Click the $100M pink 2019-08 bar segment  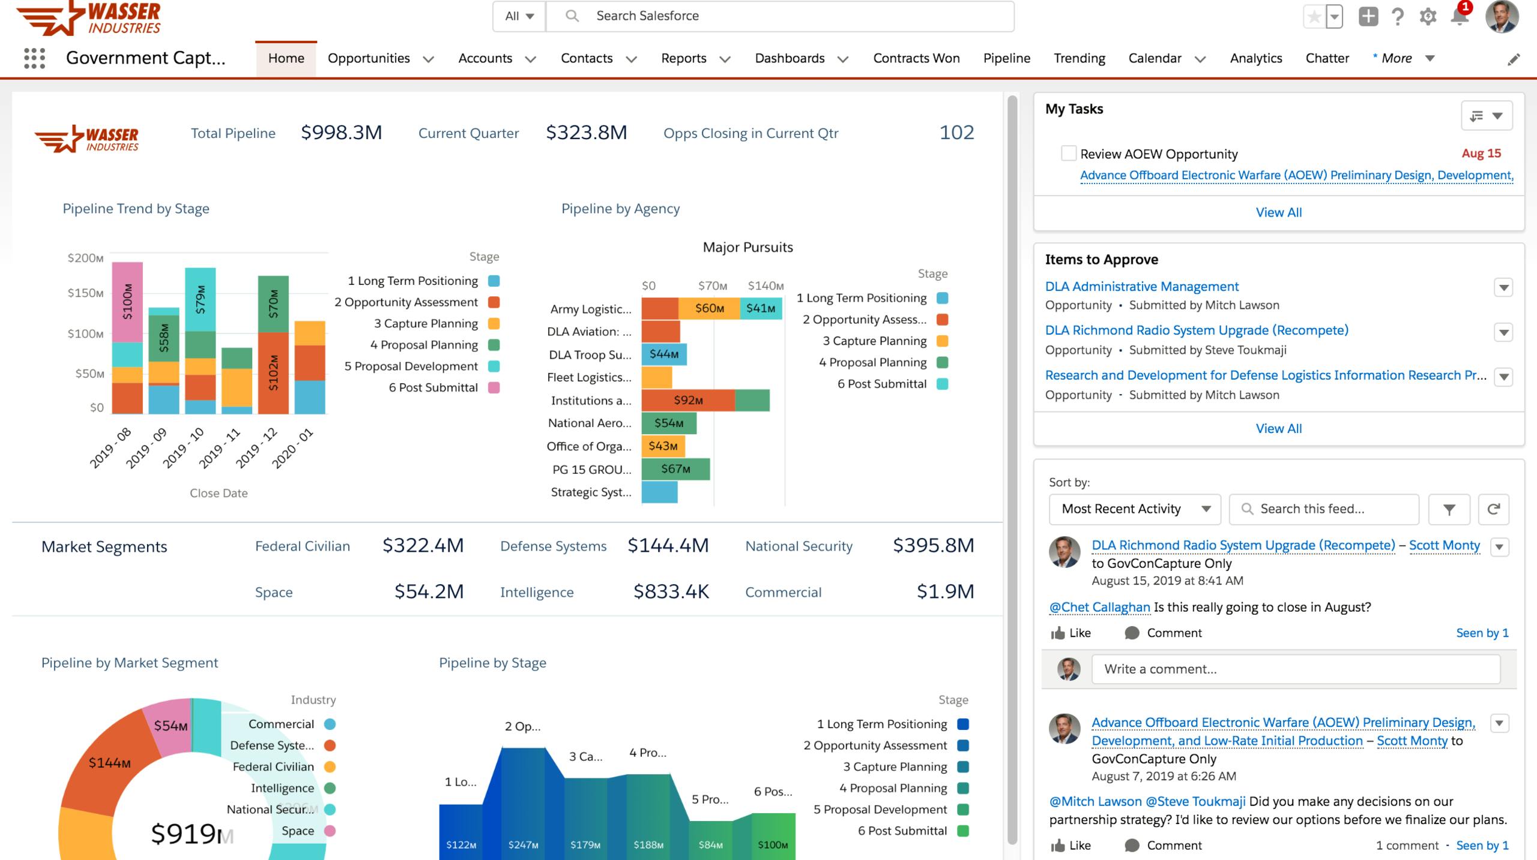[x=127, y=302]
